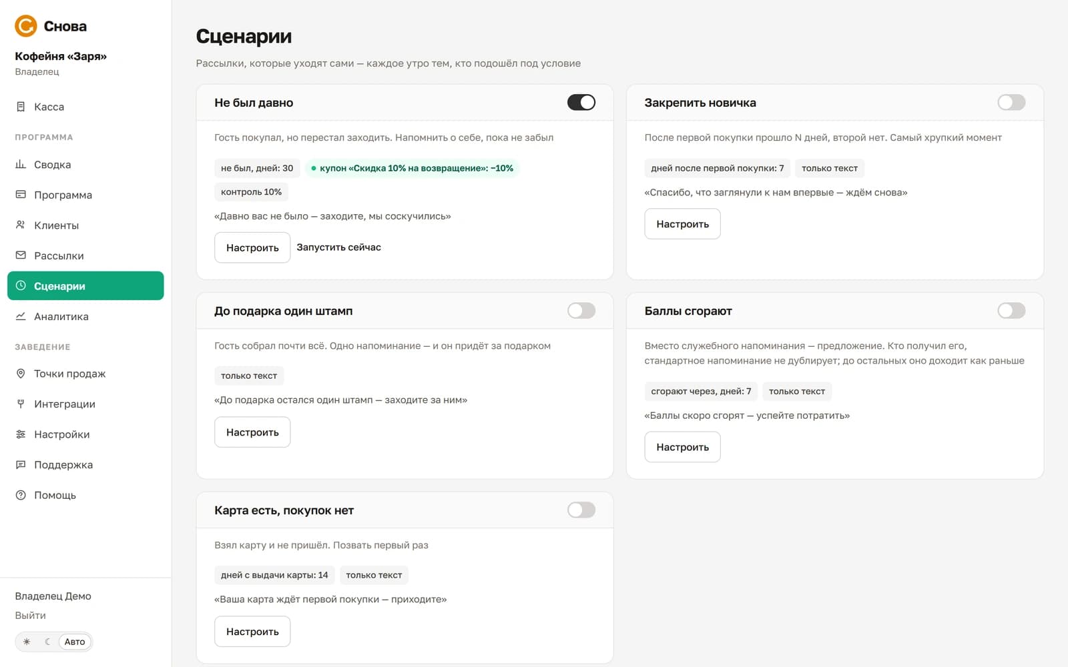Turn on the «Баллы сгорают» toggle
Screen dimensions: 1068x667
pyautogui.click(x=1011, y=310)
